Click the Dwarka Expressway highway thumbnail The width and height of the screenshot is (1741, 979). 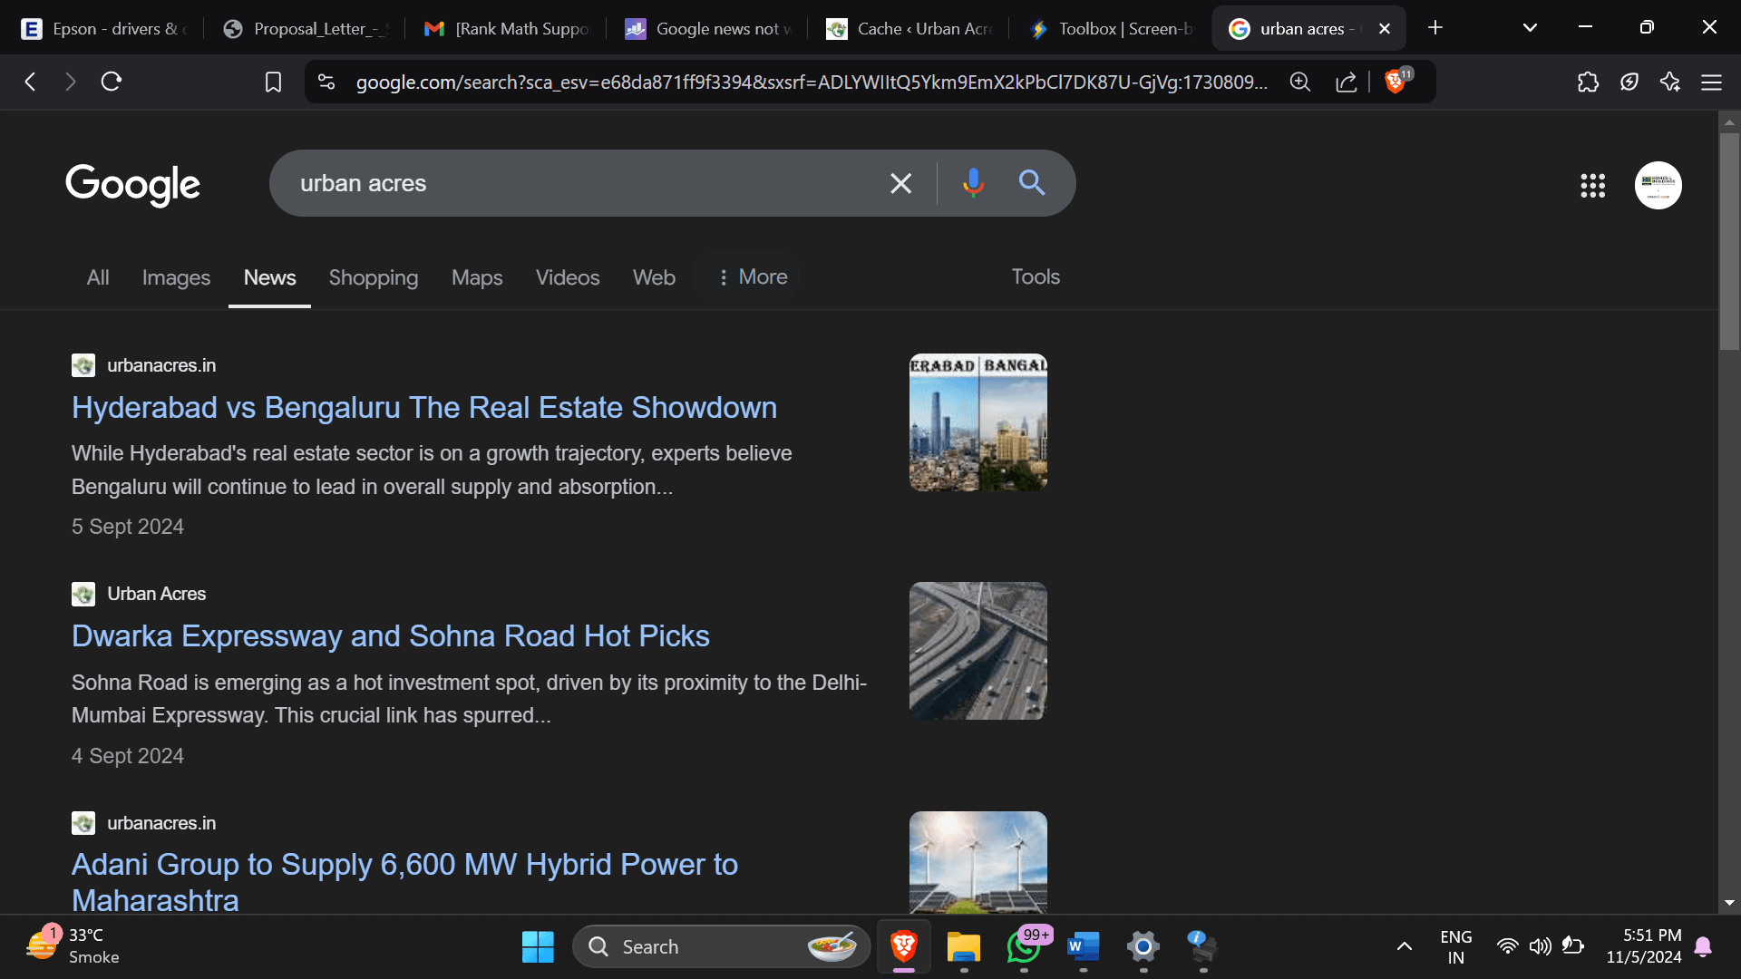(x=977, y=651)
